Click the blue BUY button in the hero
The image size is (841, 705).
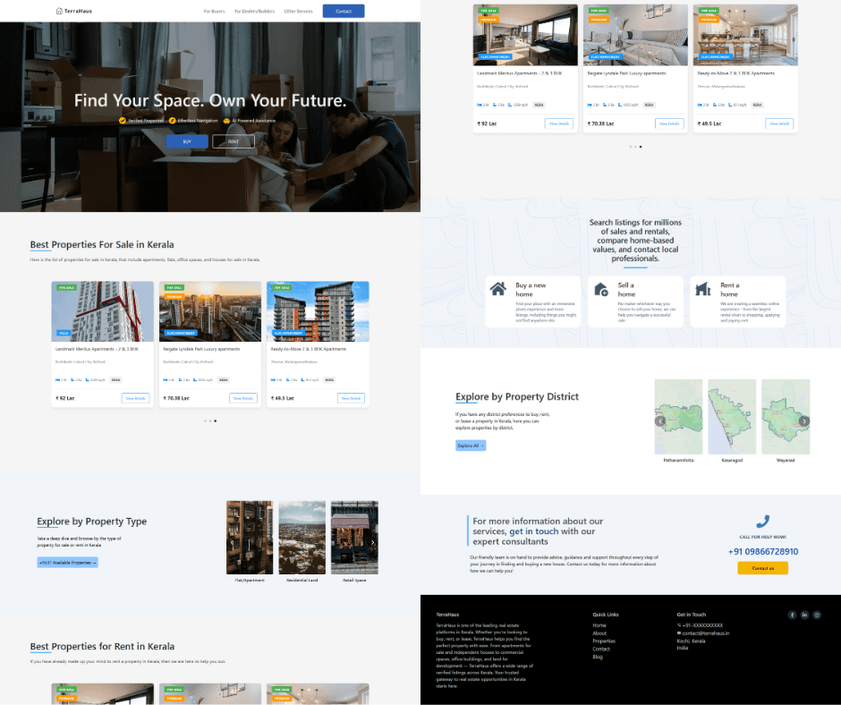point(187,141)
